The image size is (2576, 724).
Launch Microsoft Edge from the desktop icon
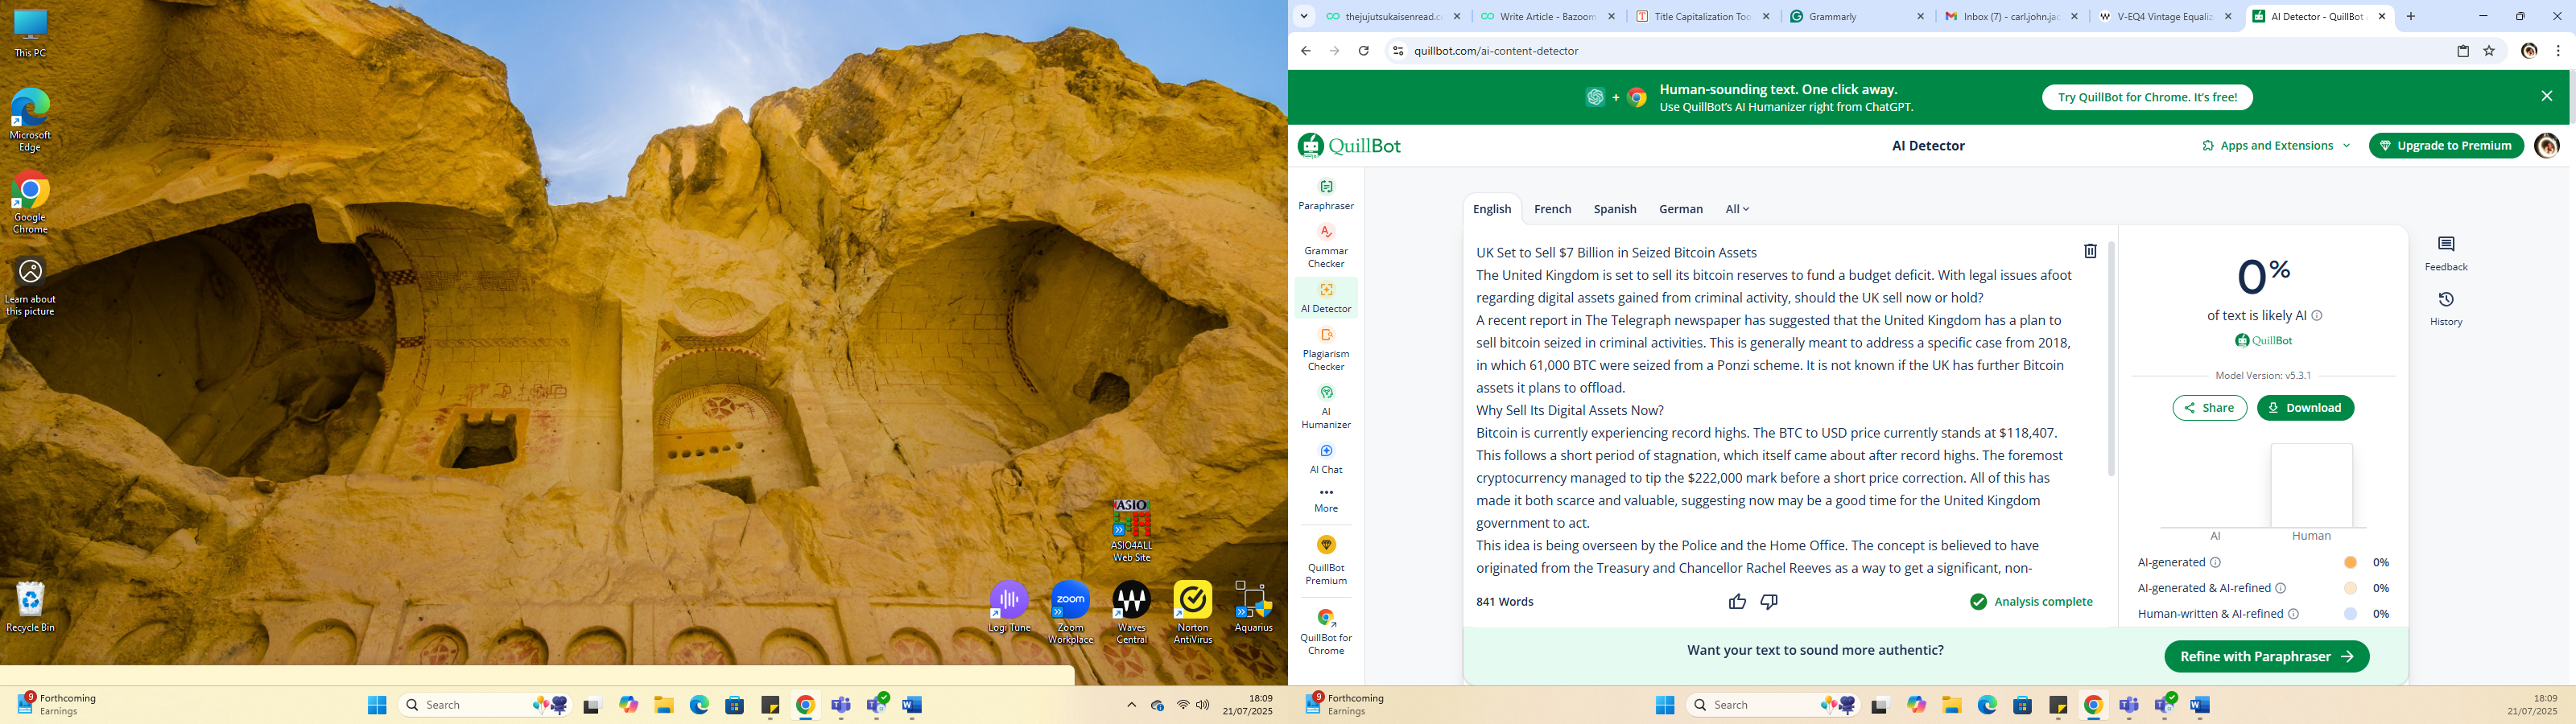30,120
